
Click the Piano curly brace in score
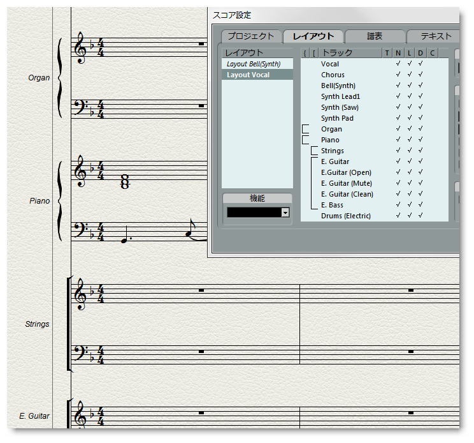coord(60,201)
